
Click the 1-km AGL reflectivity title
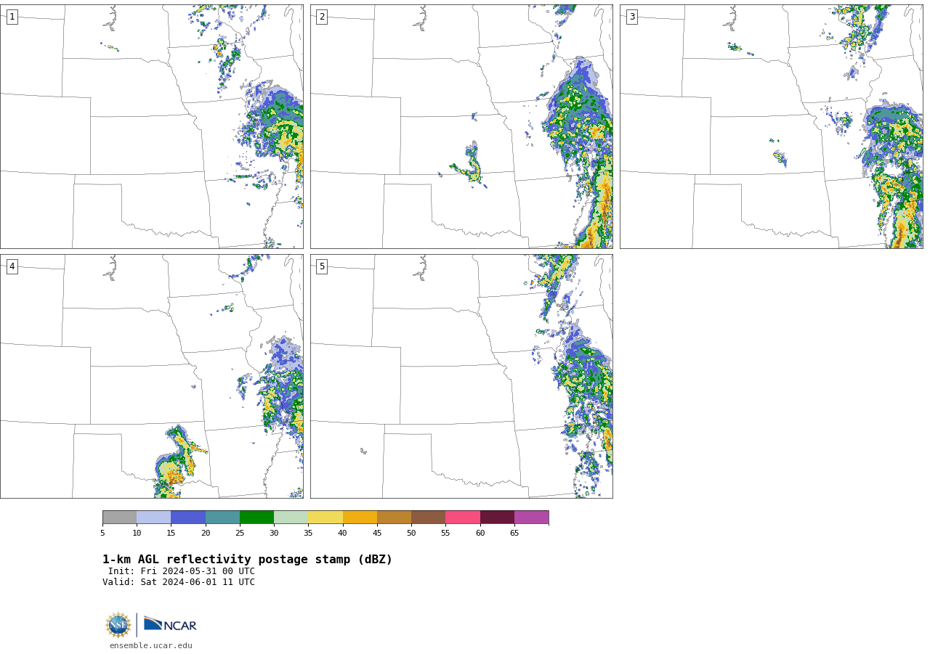pos(247,560)
